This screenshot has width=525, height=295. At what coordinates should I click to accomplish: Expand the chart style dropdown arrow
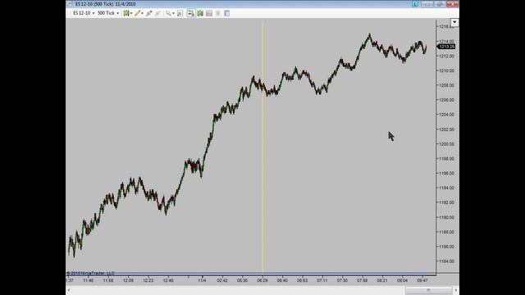coord(131,13)
